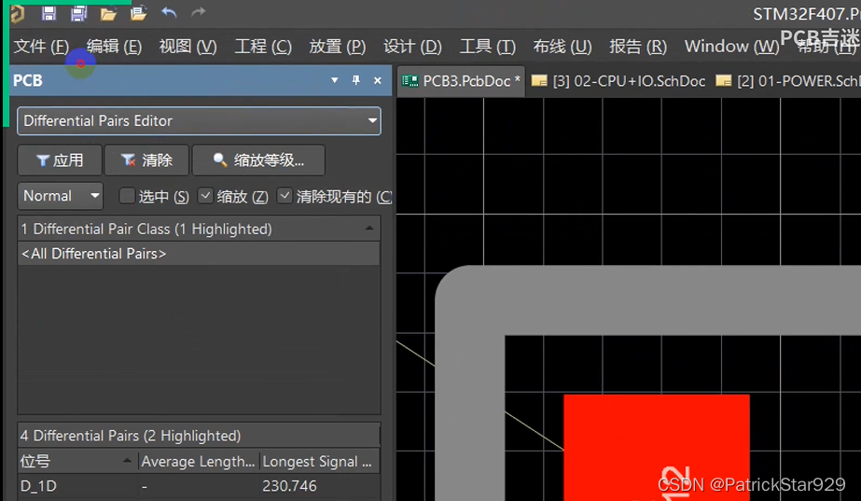
Task: Open a file with the folder icon
Action: (x=108, y=13)
